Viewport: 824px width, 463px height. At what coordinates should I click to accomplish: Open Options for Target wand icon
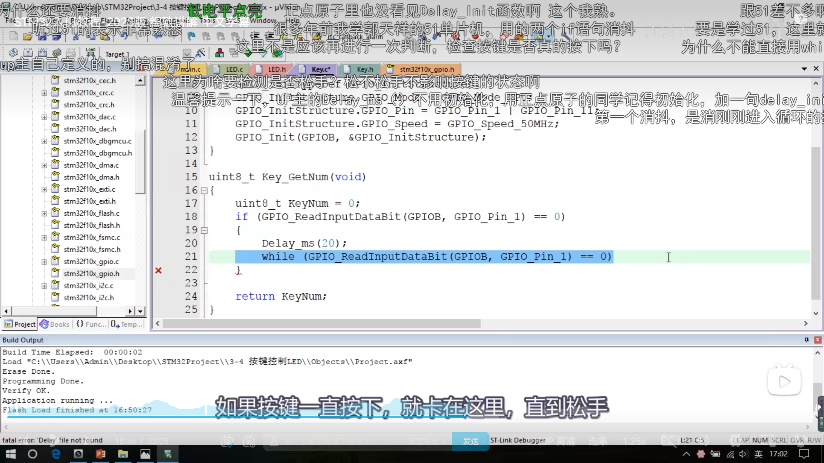[200, 53]
